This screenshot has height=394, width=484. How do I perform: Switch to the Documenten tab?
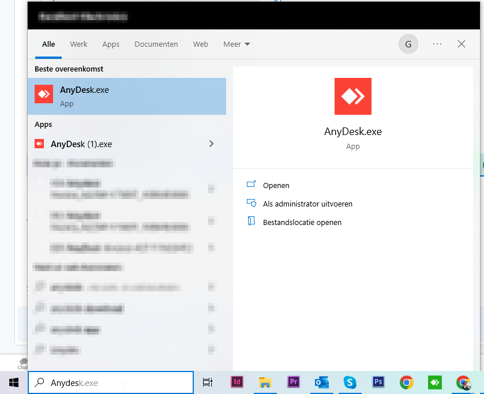pyautogui.click(x=156, y=44)
